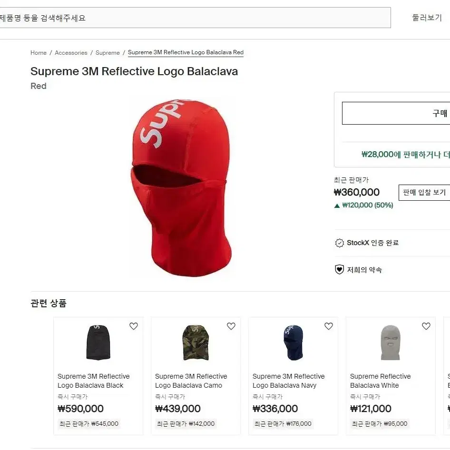The width and height of the screenshot is (450, 450).
Task: Open Supreme Reflective Balaclava White title
Action: tap(380, 381)
